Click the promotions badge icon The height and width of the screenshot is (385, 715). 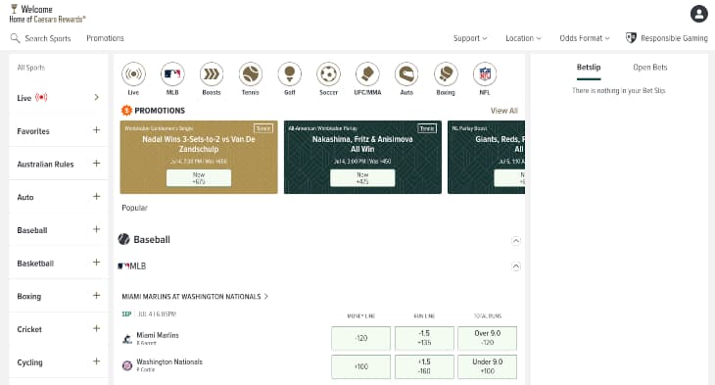click(x=126, y=111)
